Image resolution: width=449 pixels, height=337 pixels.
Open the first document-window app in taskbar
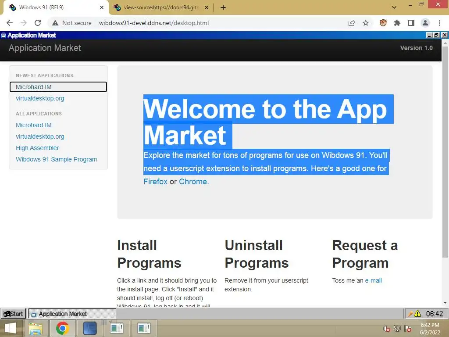pos(117,328)
